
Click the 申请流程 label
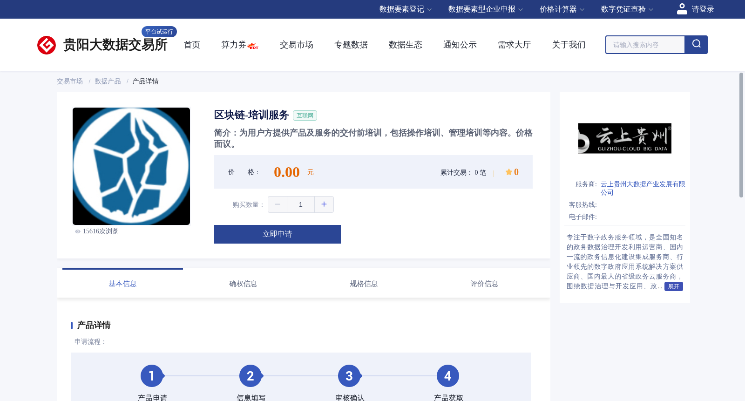pyautogui.click(x=90, y=342)
